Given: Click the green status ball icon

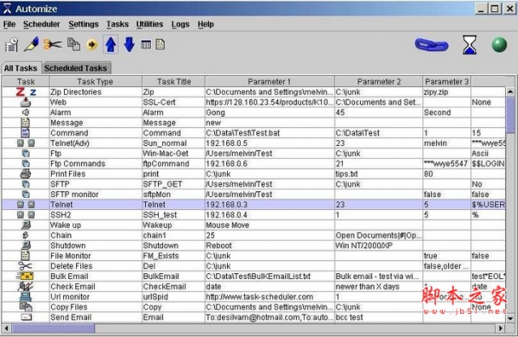Looking at the screenshot, I should click(499, 45).
